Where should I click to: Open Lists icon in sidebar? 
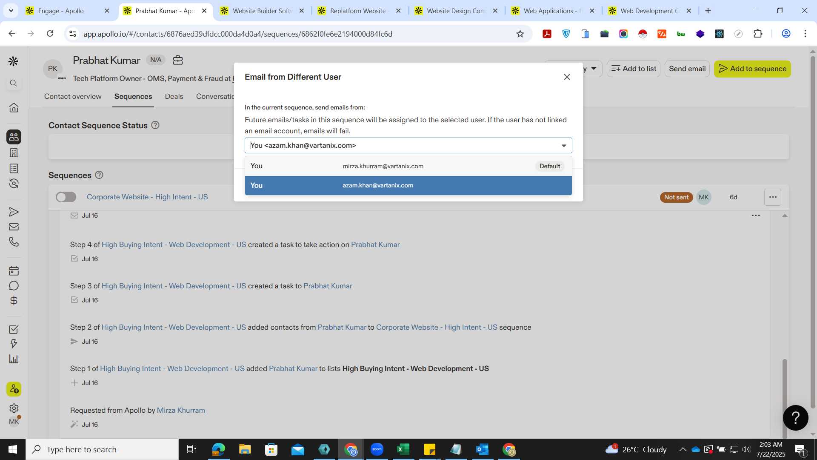coord(14,168)
